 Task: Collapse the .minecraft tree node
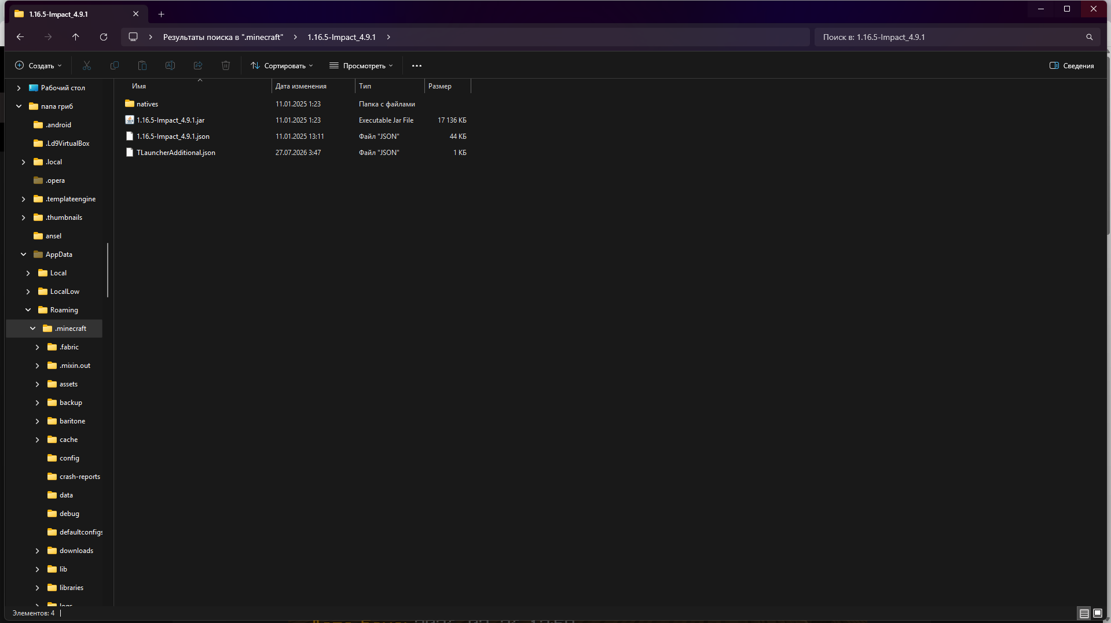(x=32, y=329)
